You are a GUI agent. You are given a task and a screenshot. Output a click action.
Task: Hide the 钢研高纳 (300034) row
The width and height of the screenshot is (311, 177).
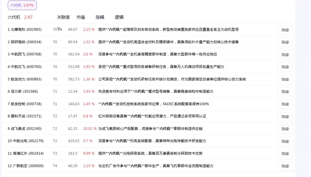point(285,42)
